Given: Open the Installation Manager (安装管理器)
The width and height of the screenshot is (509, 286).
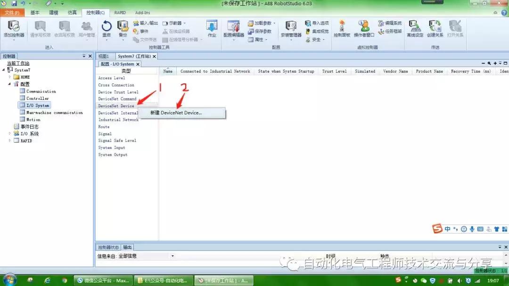Looking at the screenshot, I should pos(291,29).
